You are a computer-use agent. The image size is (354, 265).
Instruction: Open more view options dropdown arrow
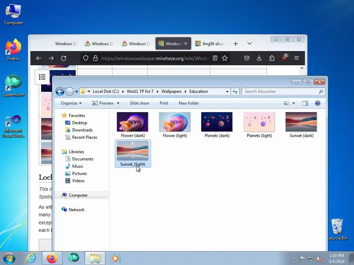point(294,103)
